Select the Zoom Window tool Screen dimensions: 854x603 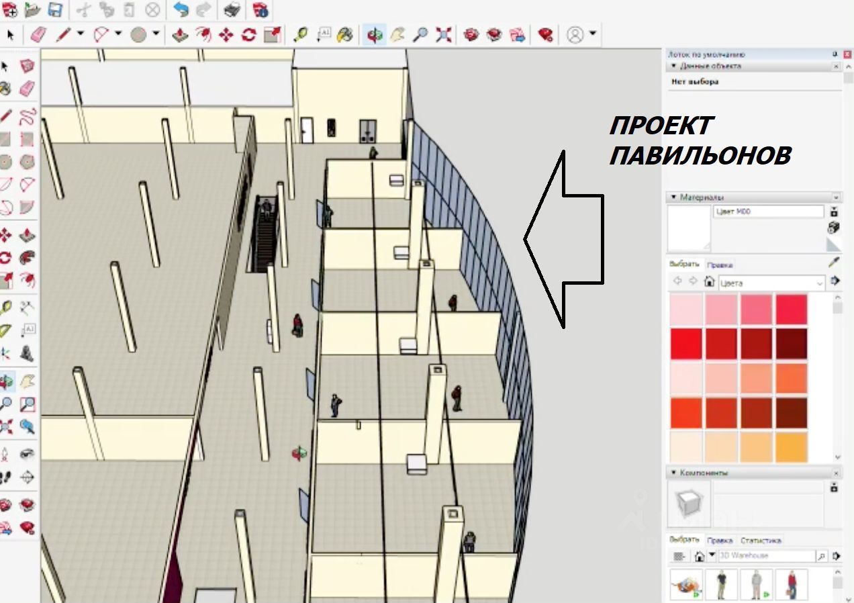pos(27,404)
